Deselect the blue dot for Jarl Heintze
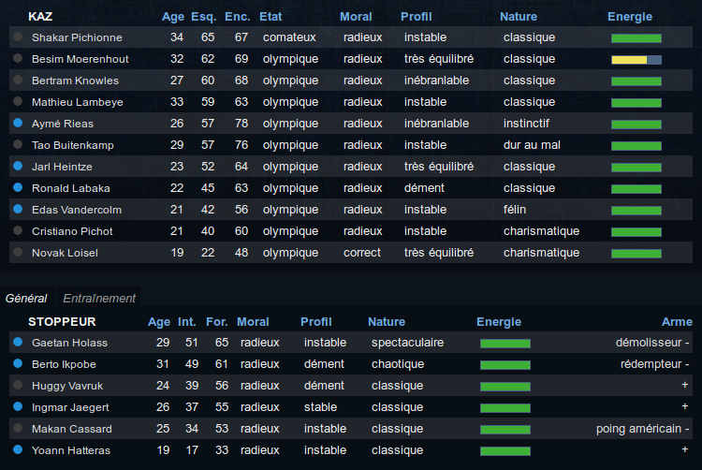Image resolution: width=702 pixels, height=470 pixels. (18, 166)
